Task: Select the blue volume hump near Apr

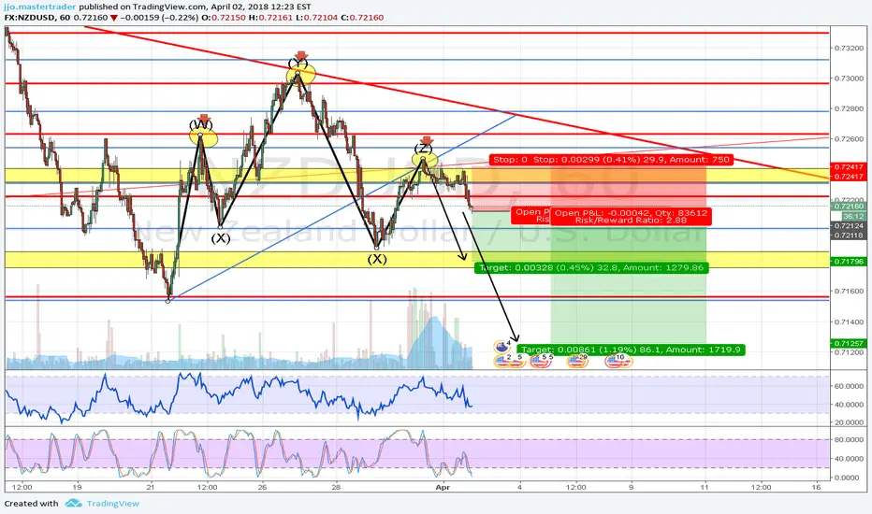Action: 434,345
